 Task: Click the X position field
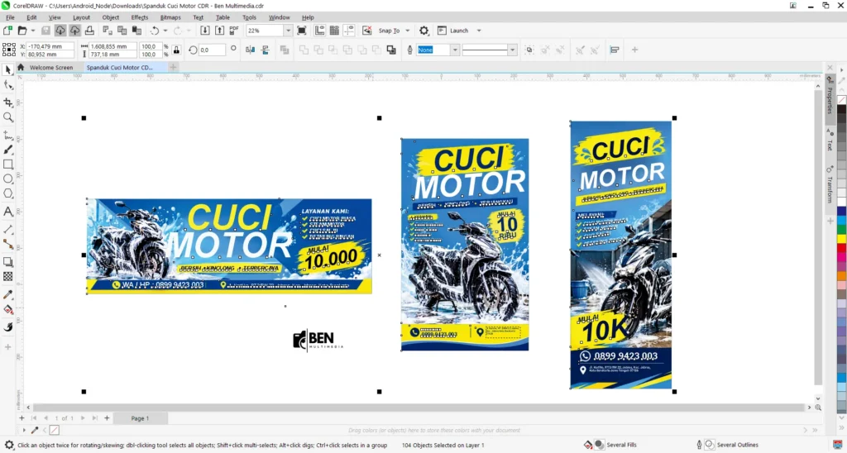click(x=50, y=46)
